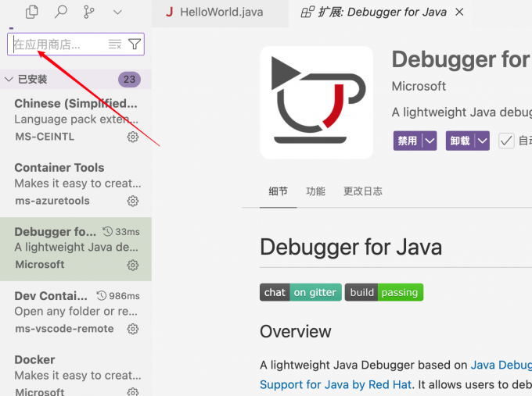Open gear settings for Dev Containers extension

(133, 329)
